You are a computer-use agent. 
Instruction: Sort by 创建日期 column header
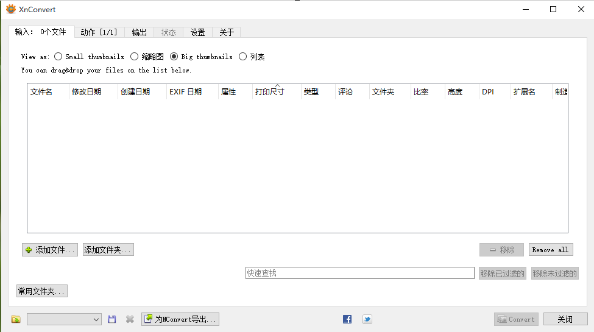coord(142,92)
